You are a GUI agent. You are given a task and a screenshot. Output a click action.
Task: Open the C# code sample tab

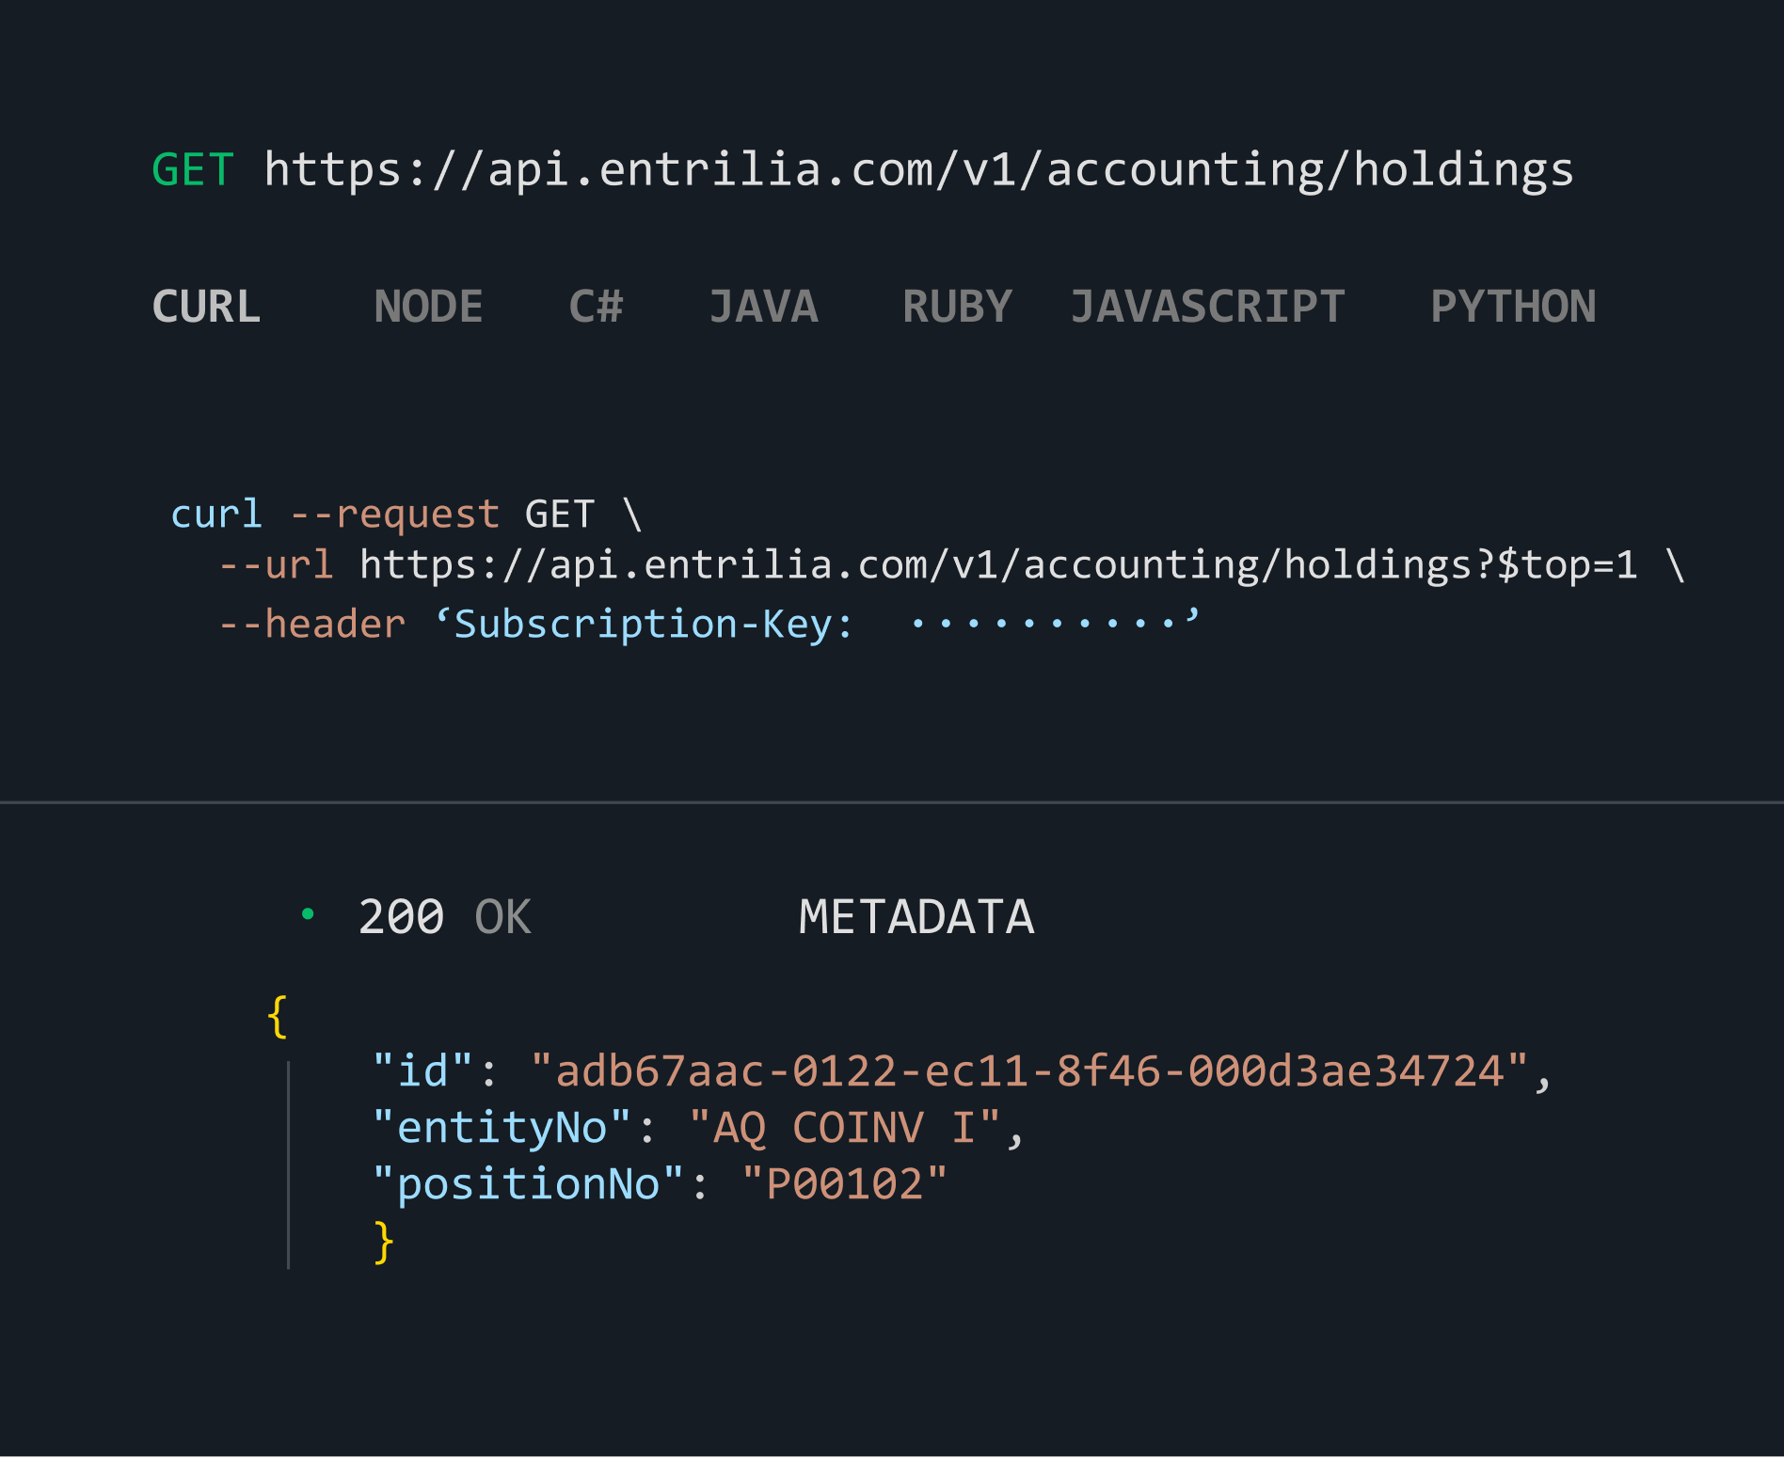pos(596,307)
